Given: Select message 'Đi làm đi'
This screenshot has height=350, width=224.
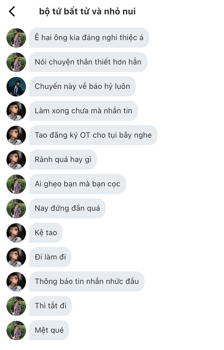Looking at the screenshot, I should click(x=50, y=257).
